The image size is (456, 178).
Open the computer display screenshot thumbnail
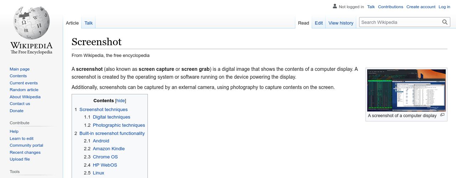point(406,90)
